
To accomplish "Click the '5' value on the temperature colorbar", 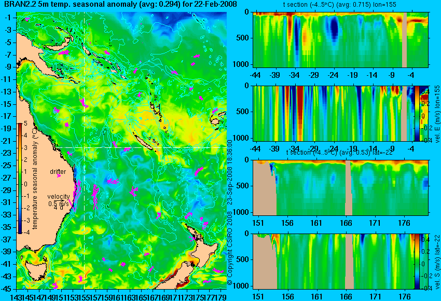I will click(25, 123).
